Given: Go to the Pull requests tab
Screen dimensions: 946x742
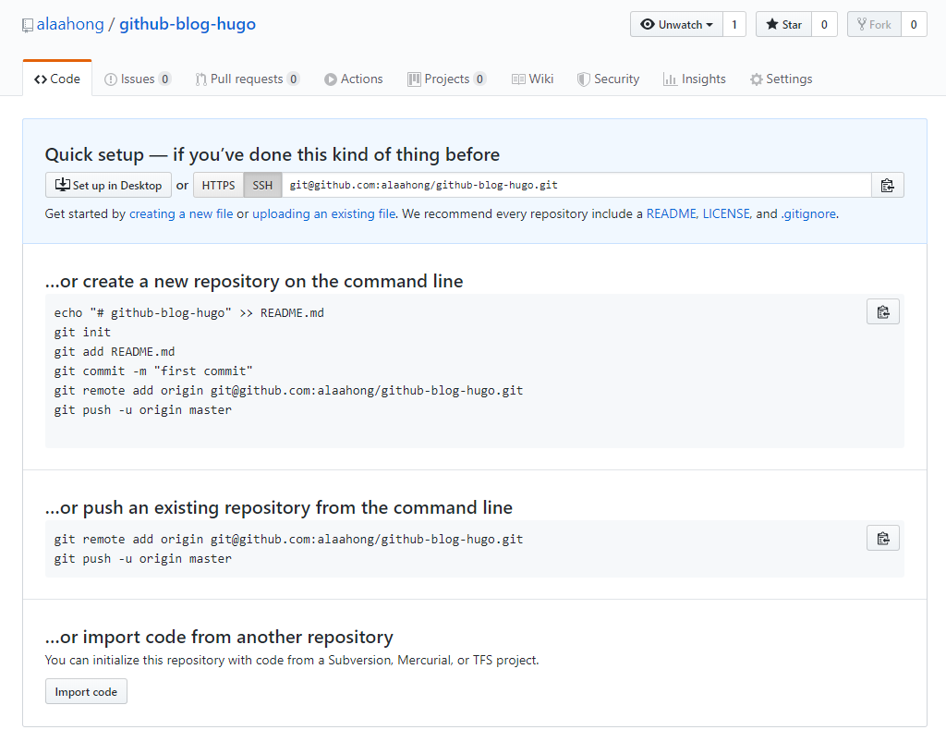Looking at the screenshot, I should [x=247, y=79].
